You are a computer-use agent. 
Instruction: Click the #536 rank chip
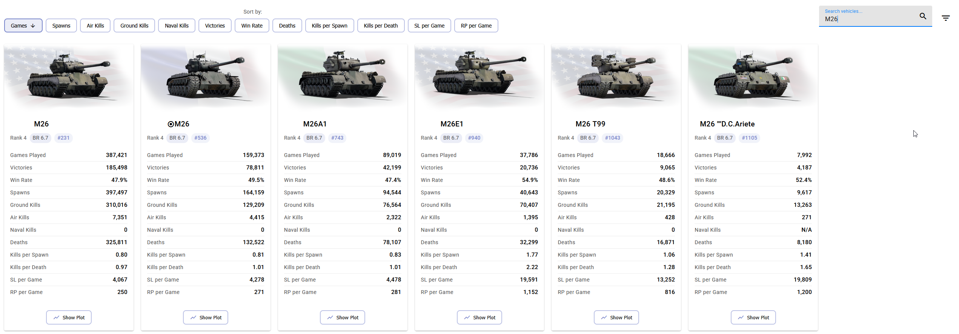pos(200,138)
